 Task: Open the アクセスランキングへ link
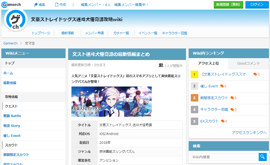(x=249, y=133)
